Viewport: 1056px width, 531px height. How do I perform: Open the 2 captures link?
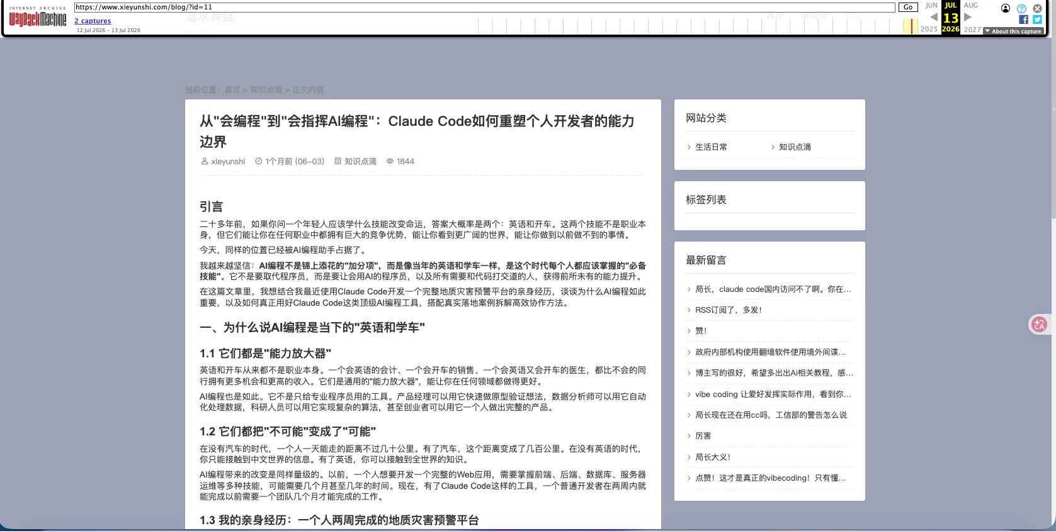[93, 21]
